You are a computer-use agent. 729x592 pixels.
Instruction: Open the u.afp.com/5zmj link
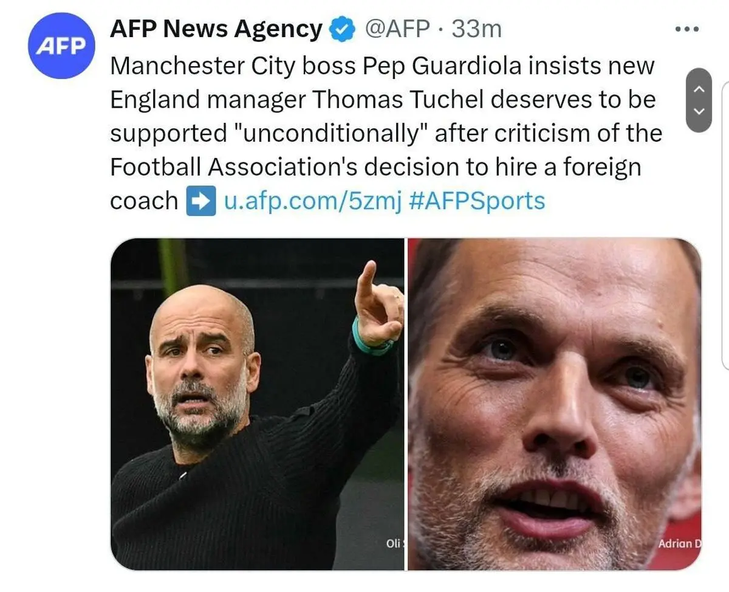[x=313, y=201]
